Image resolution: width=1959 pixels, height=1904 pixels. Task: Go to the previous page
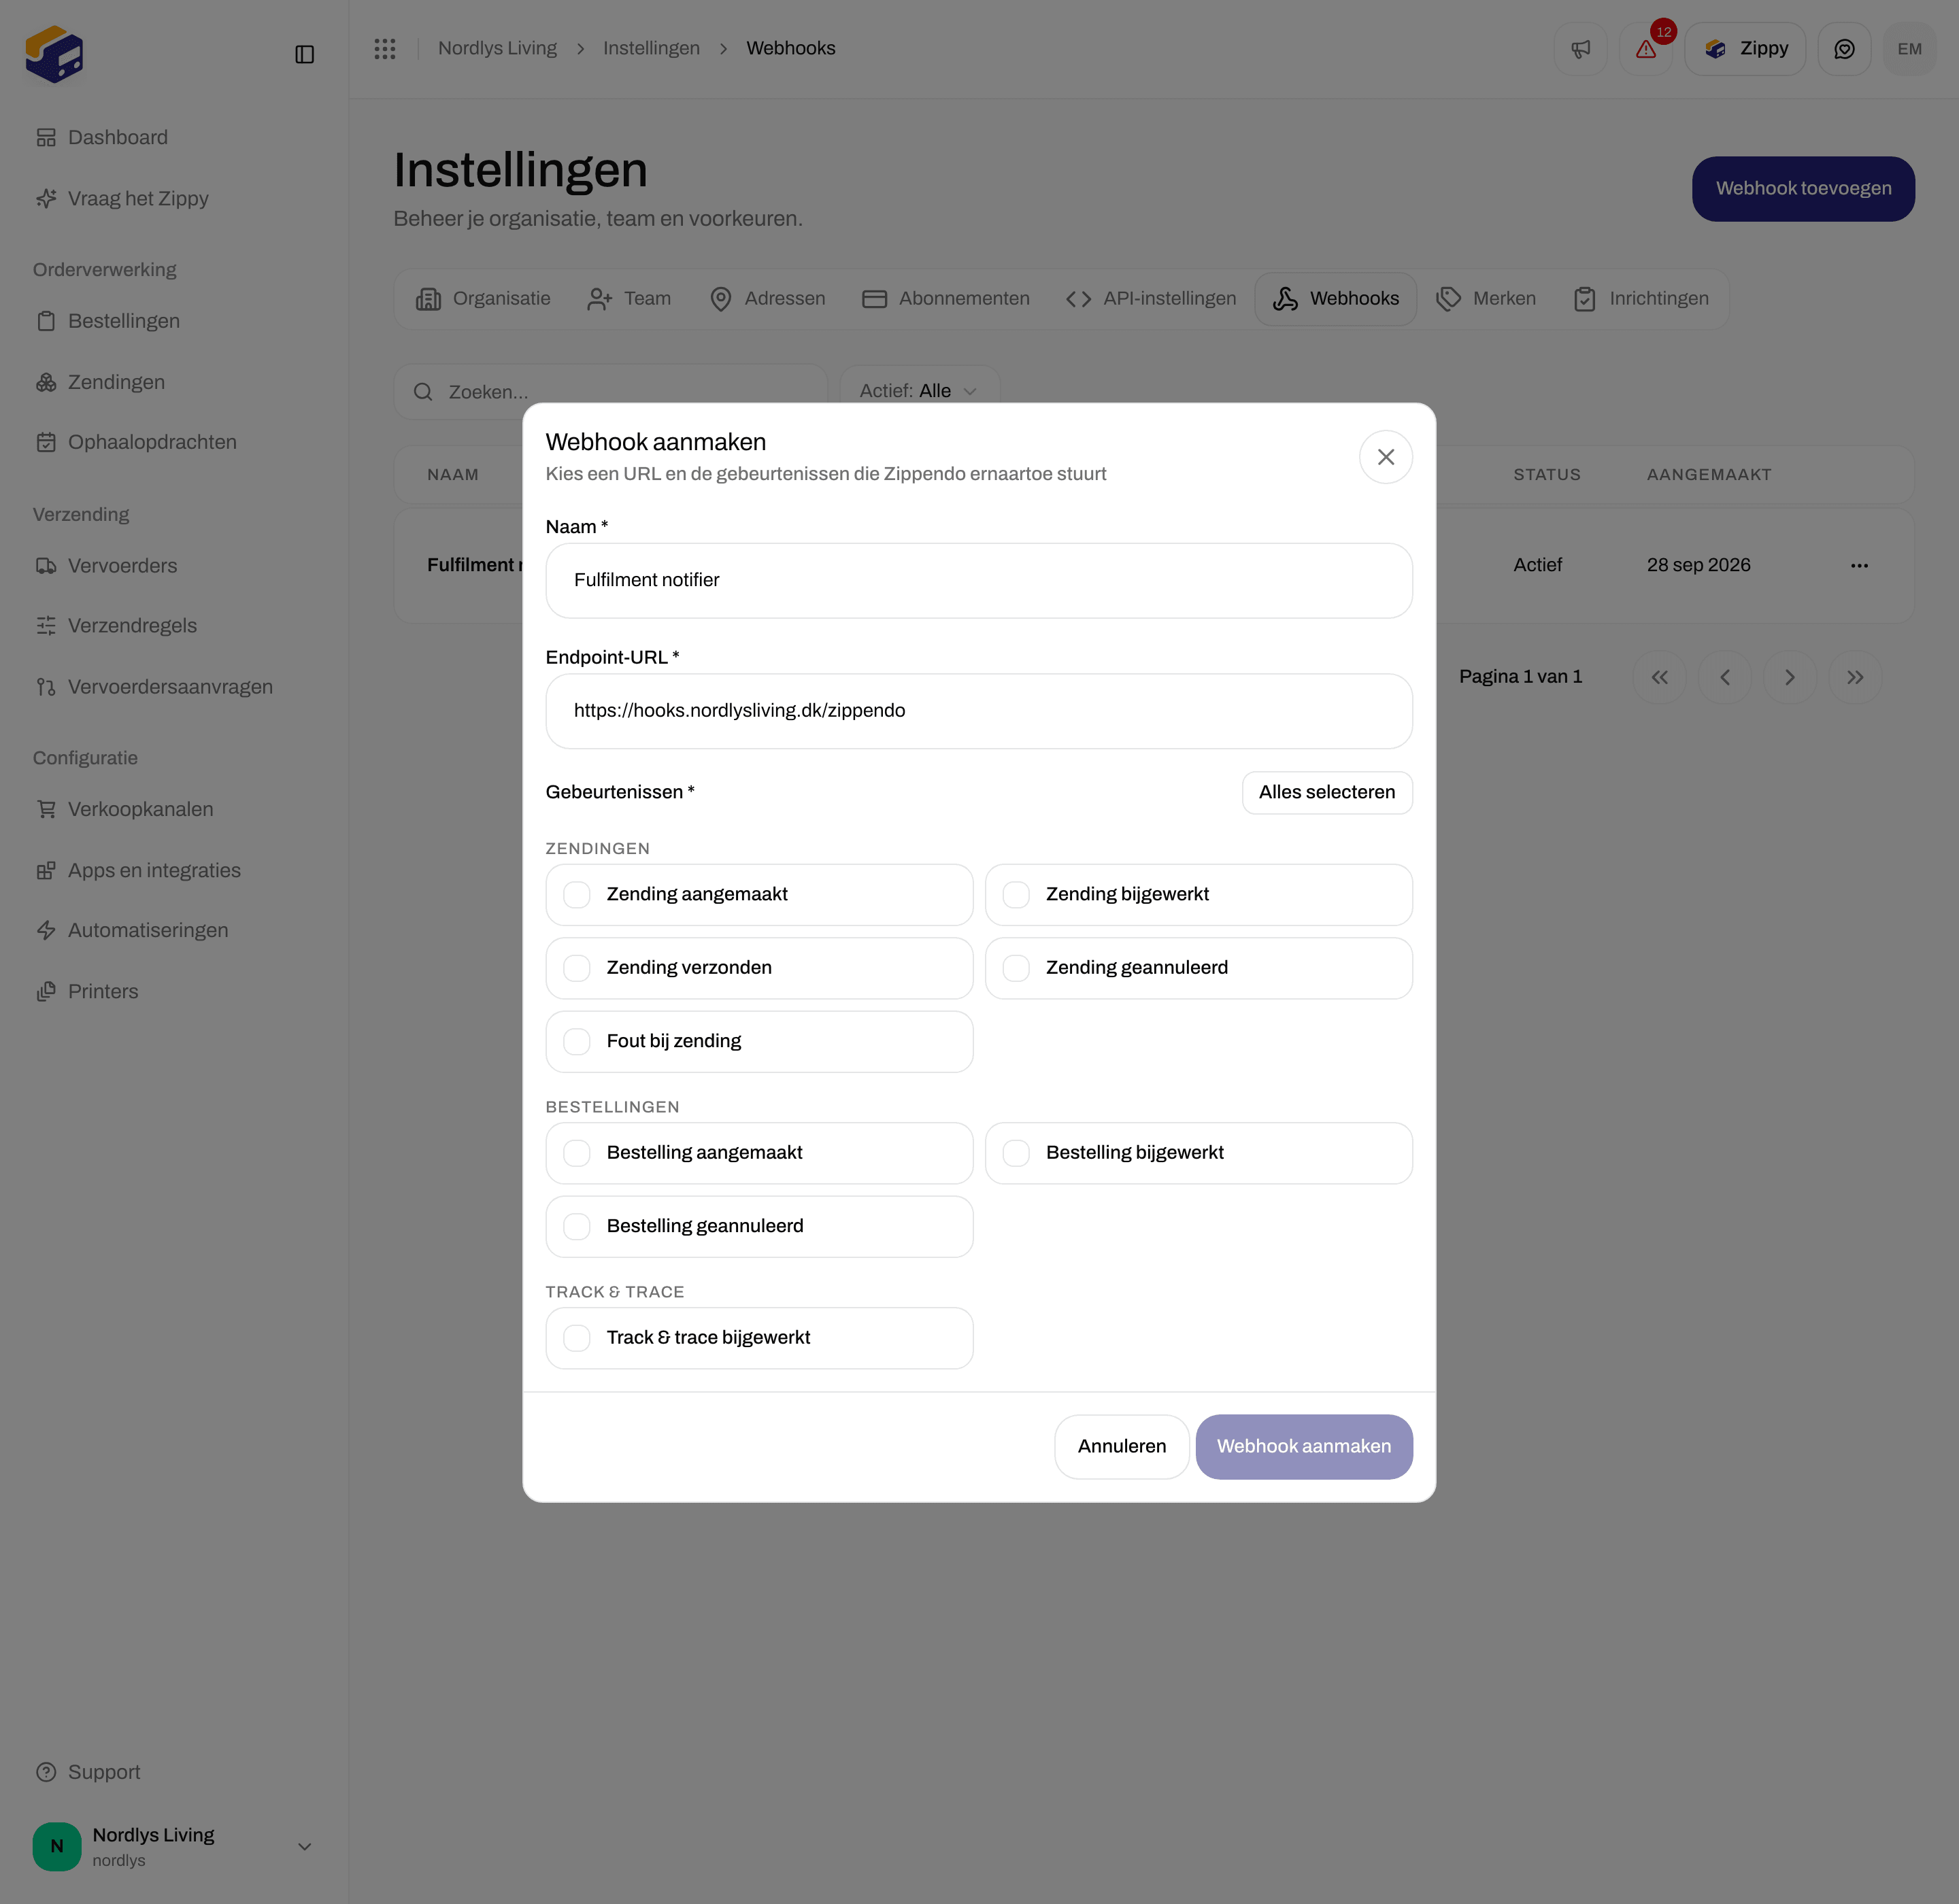tap(1725, 678)
